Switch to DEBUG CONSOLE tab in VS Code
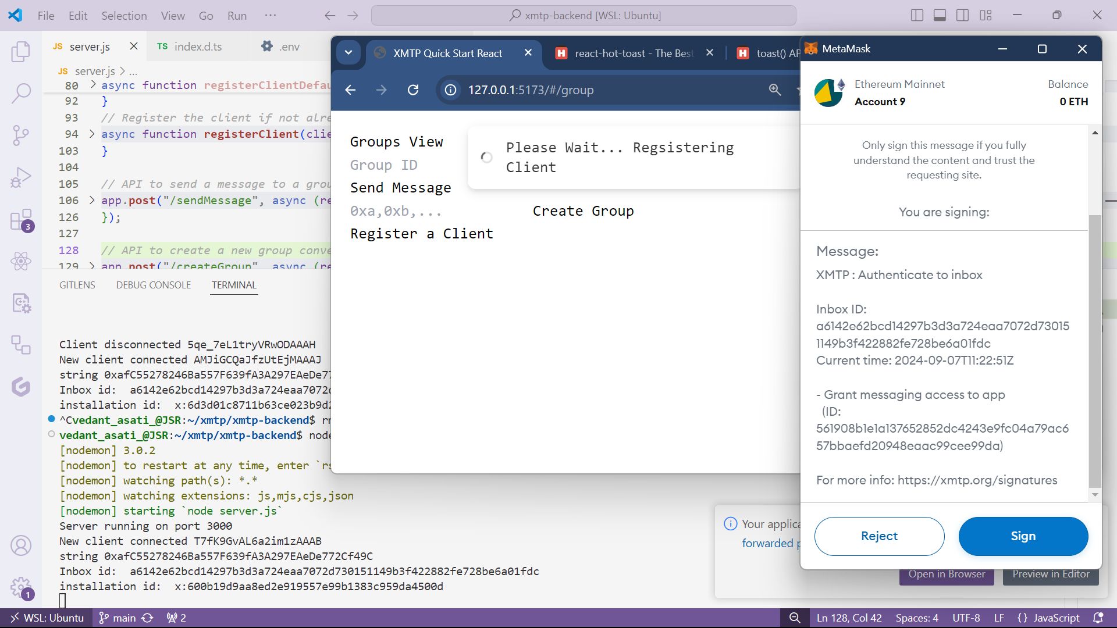Viewport: 1117px width, 628px height. coord(154,284)
